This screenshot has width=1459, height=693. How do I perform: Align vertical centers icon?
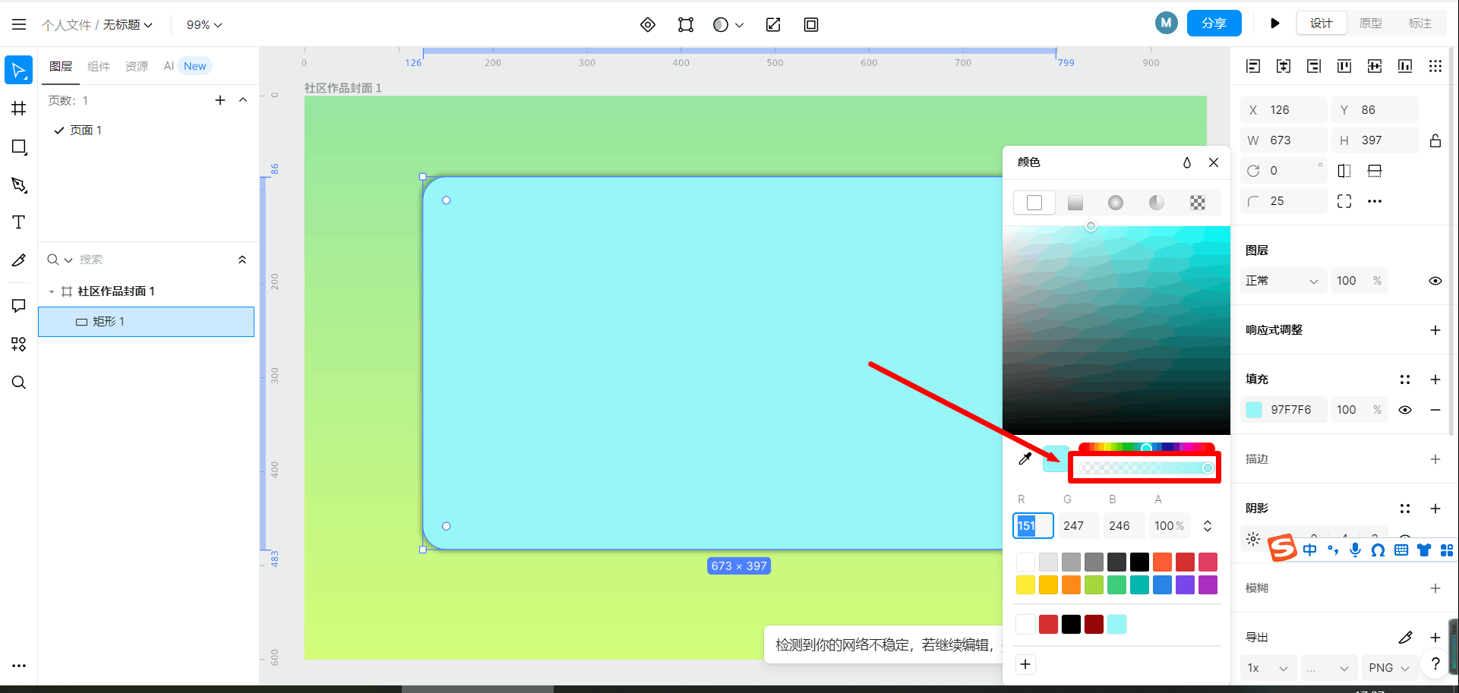[x=1375, y=66]
